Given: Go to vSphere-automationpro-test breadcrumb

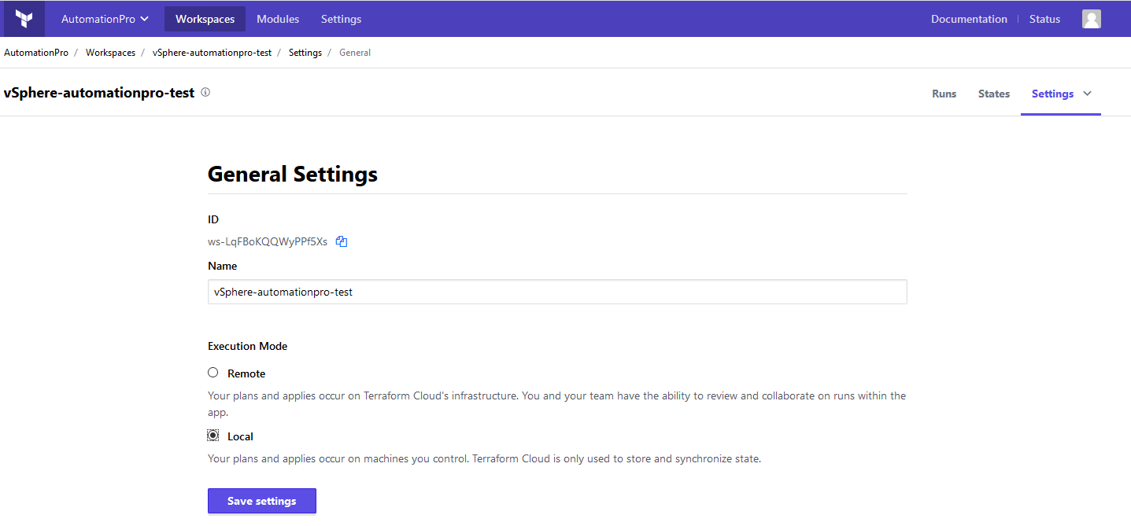Looking at the screenshot, I should 212,53.
